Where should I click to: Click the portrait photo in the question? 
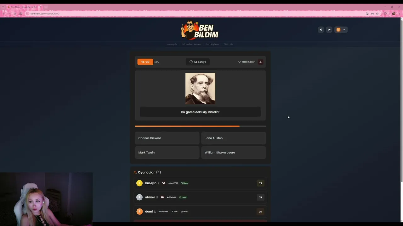pyautogui.click(x=200, y=89)
